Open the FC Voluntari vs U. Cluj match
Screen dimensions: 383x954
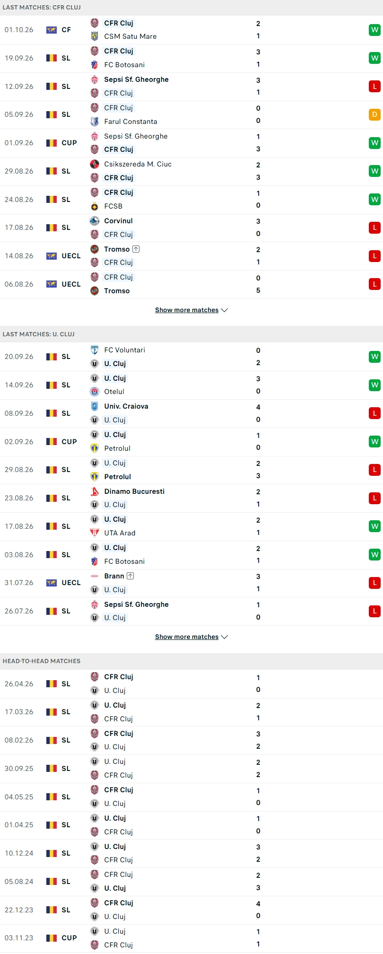191,357
